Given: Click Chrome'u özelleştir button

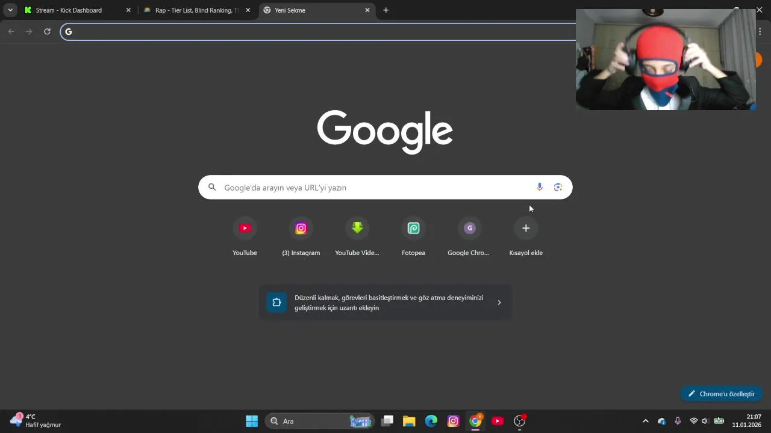Looking at the screenshot, I should 722,394.
